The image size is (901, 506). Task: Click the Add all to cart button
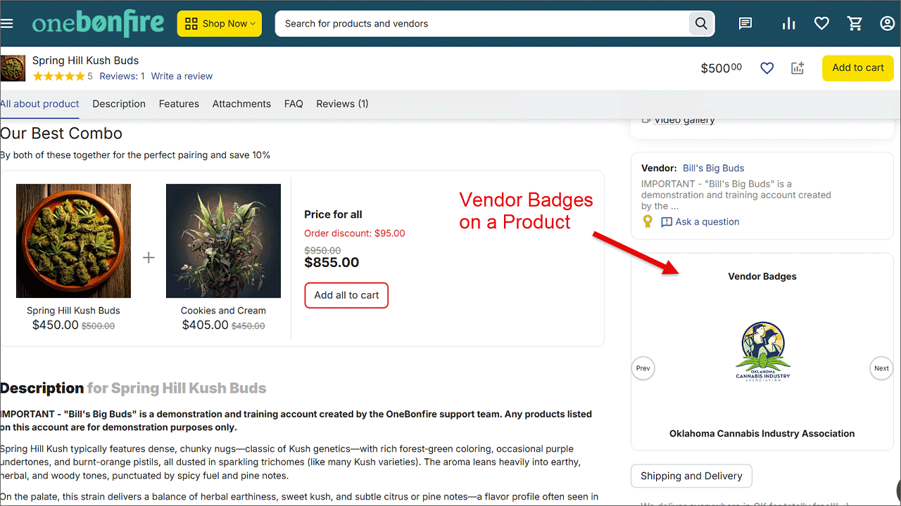tap(346, 295)
